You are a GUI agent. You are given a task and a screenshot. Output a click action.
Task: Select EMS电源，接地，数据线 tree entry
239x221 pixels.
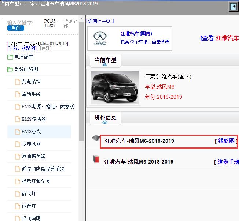coord(48,107)
